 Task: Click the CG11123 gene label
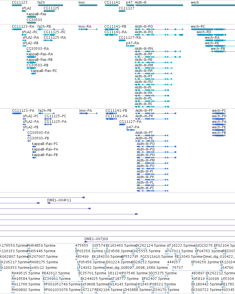[x=20, y=2]
